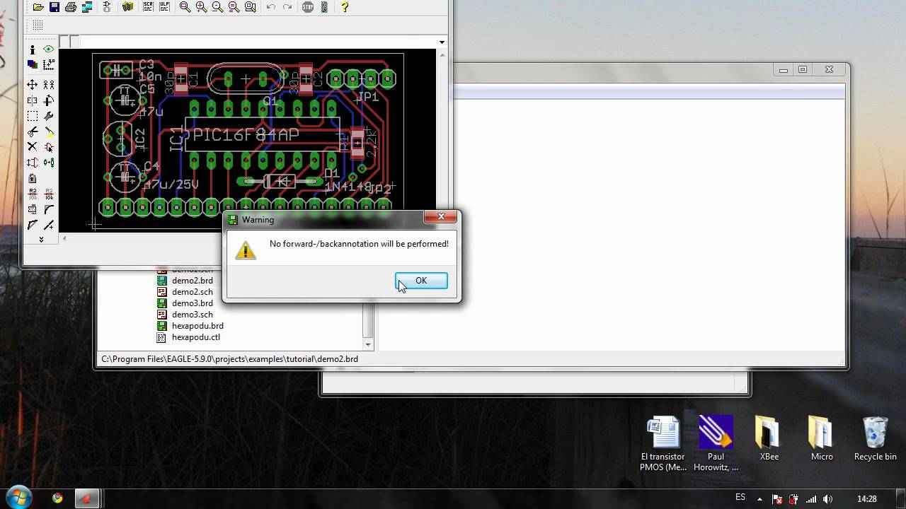Screen dimensions: 906x509
Task: Run a user program with the ULP icon
Action: point(164,7)
